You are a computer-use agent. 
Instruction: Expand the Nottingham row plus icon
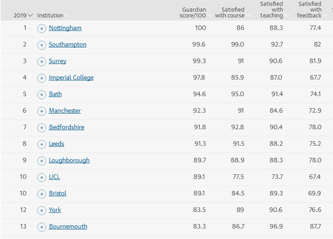point(42,28)
